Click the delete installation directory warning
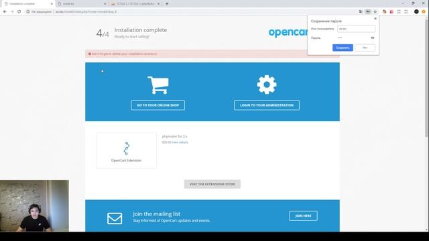429x241 pixels. (x=212, y=54)
